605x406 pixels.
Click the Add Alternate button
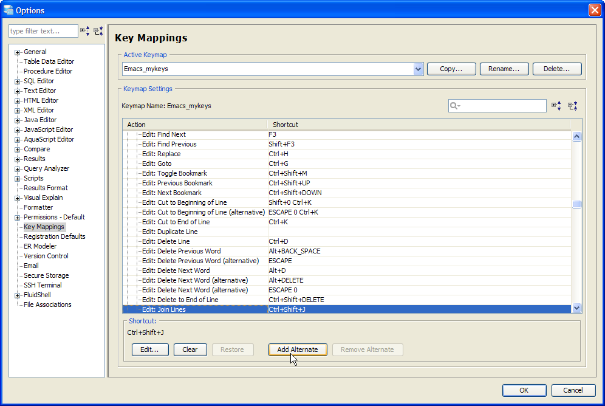click(298, 349)
